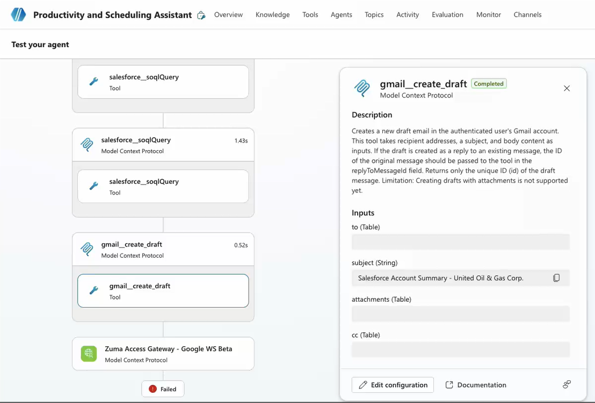595x403 pixels.
Task: Click the Inputs heading in details panel
Action: click(x=363, y=213)
